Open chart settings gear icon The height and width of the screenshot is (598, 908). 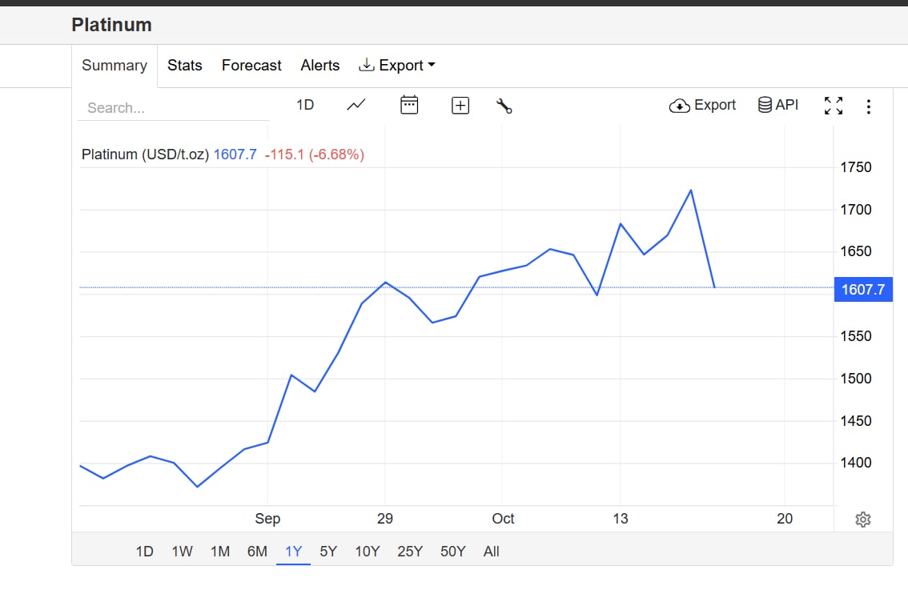pos(862,520)
